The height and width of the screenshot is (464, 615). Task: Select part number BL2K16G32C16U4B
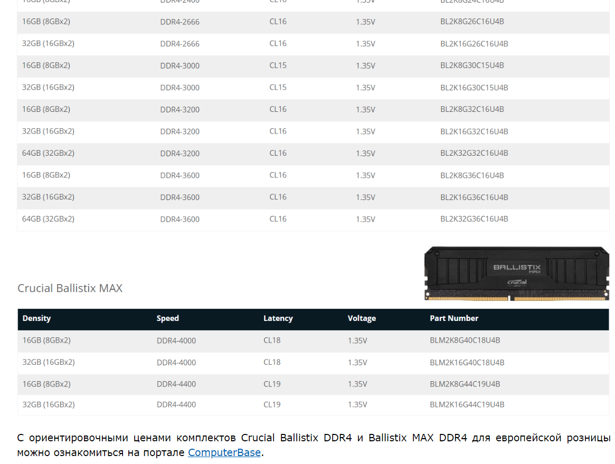click(x=474, y=131)
